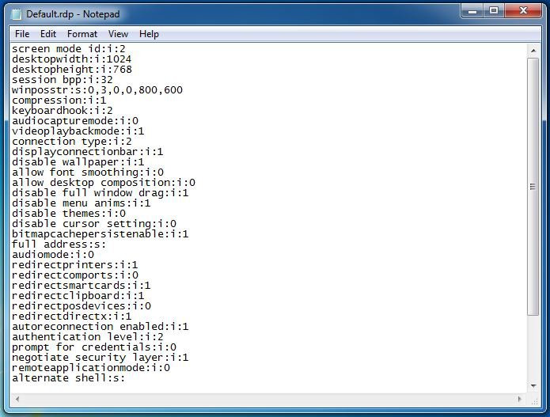Screen dimensions: 550x417
Task: Close the Default.rdp Notepad window
Action: (x=523, y=10)
